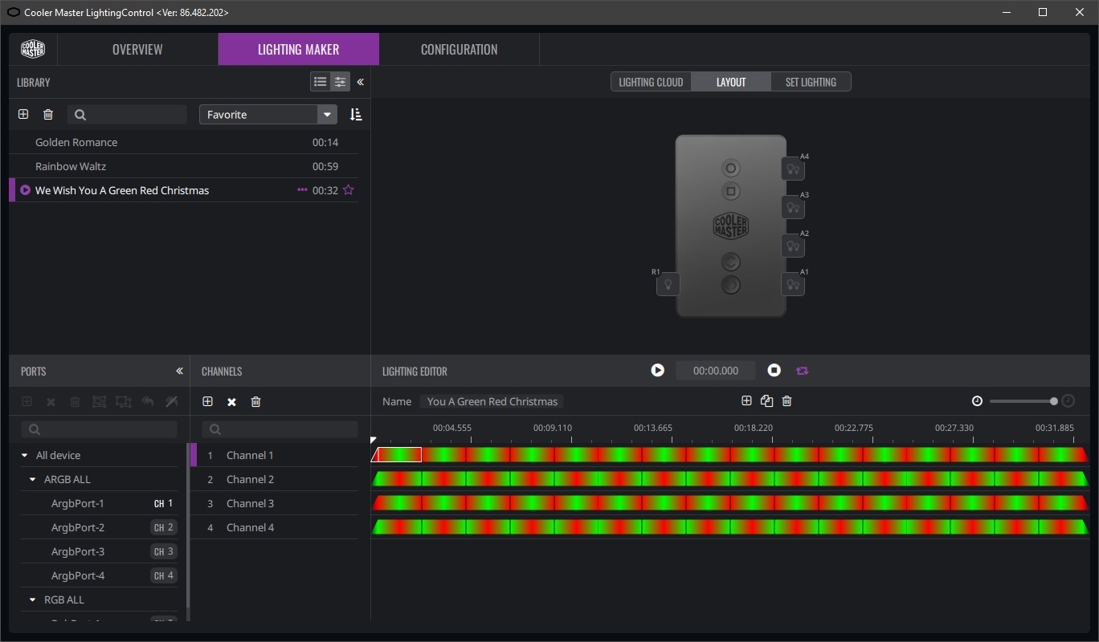Stop lighting playback

(x=774, y=370)
